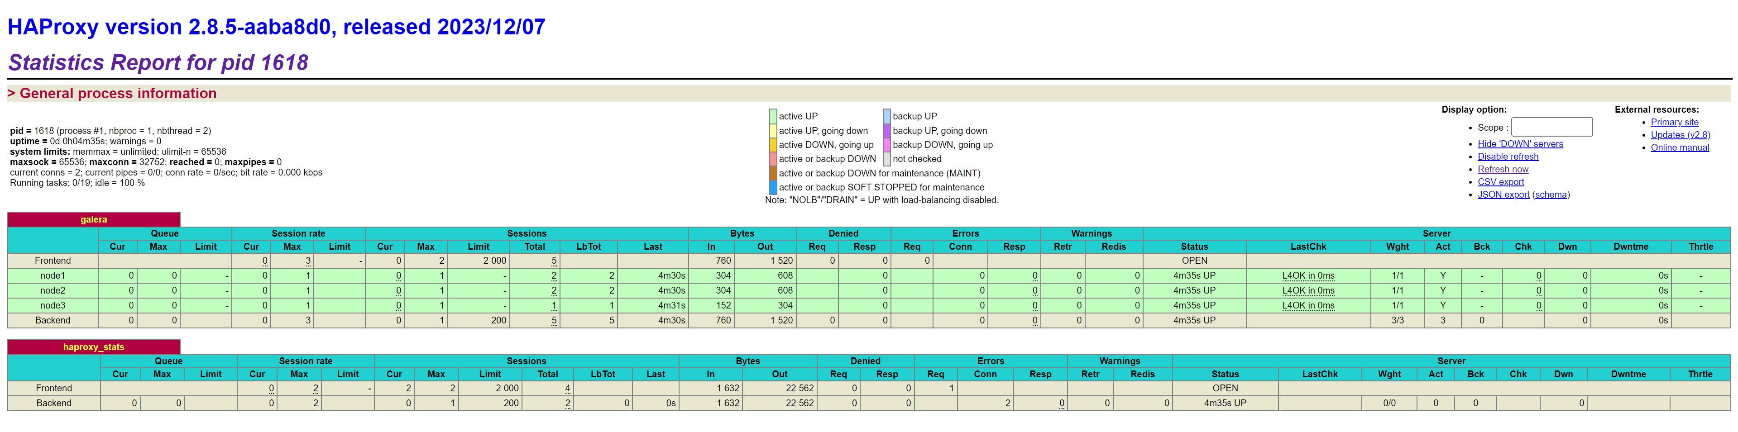Click the 'backup DOWN, going up' legend swatch
The height and width of the screenshot is (432, 1738).
[887, 145]
